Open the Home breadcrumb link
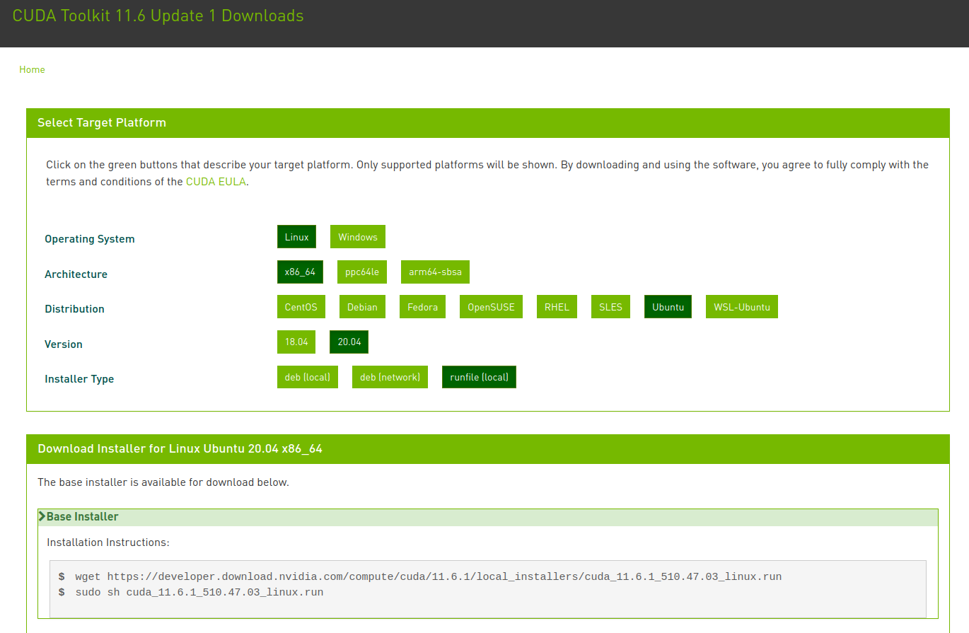The image size is (969, 633). (32, 69)
